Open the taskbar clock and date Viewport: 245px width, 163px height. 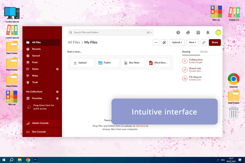click(231, 160)
